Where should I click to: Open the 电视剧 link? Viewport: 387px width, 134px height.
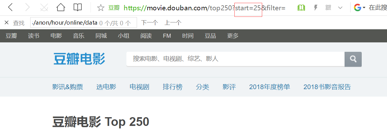(x=140, y=87)
